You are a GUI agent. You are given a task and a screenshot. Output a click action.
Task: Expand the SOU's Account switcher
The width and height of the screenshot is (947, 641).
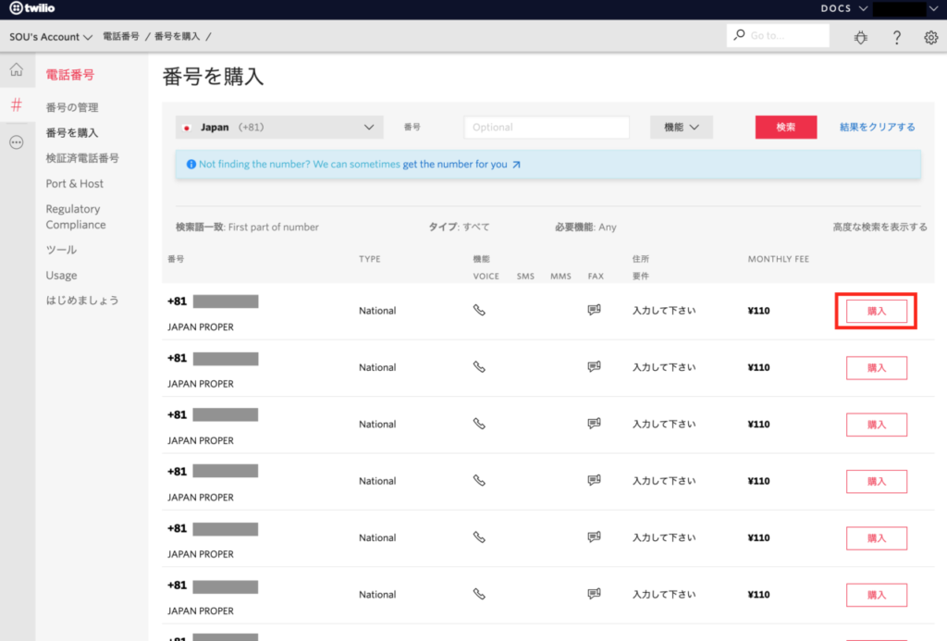(51, 37)
